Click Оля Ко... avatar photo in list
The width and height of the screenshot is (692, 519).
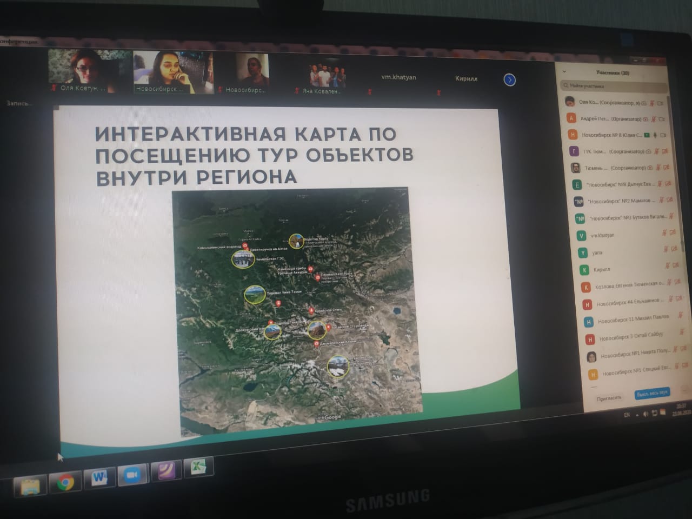(x=569, y=102)
